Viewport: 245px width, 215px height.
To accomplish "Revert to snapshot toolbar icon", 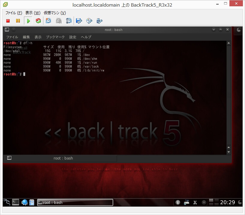I will [x=59, y=21].
